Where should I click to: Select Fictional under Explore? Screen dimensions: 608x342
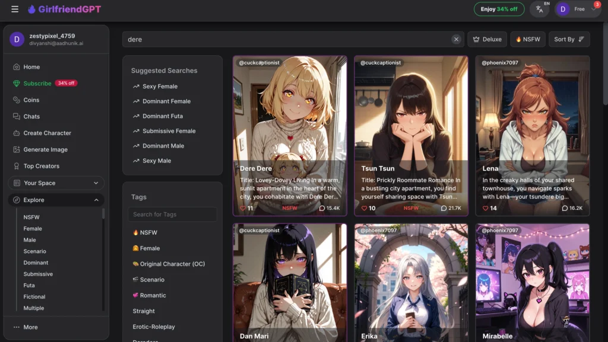[x=34, y=297]
